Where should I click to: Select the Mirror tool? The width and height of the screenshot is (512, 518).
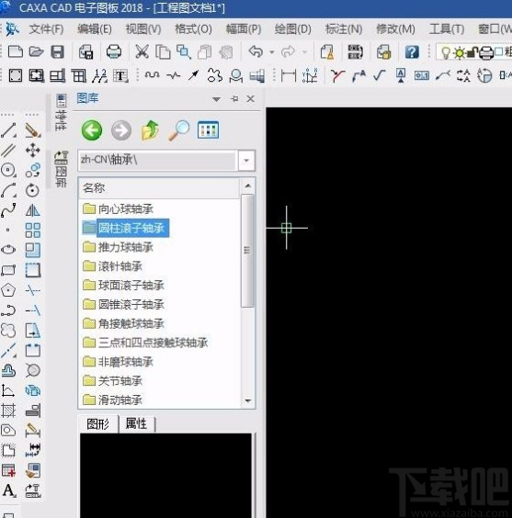tap(33, 210)
